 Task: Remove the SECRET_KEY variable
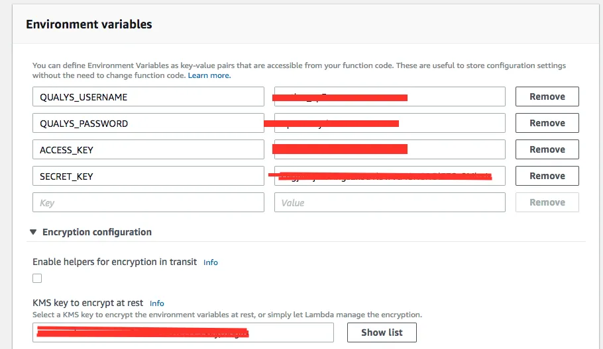547,176
